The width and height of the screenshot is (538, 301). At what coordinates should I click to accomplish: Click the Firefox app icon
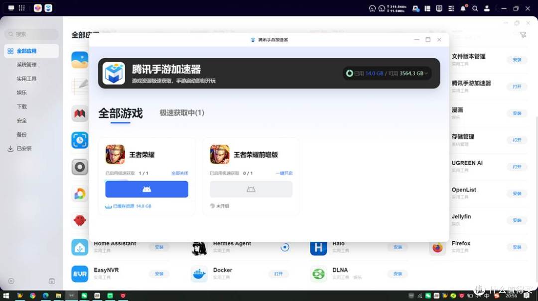click(437, 247)
